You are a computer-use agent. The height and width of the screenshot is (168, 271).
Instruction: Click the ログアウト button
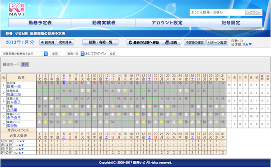click(x=253, y=13)
